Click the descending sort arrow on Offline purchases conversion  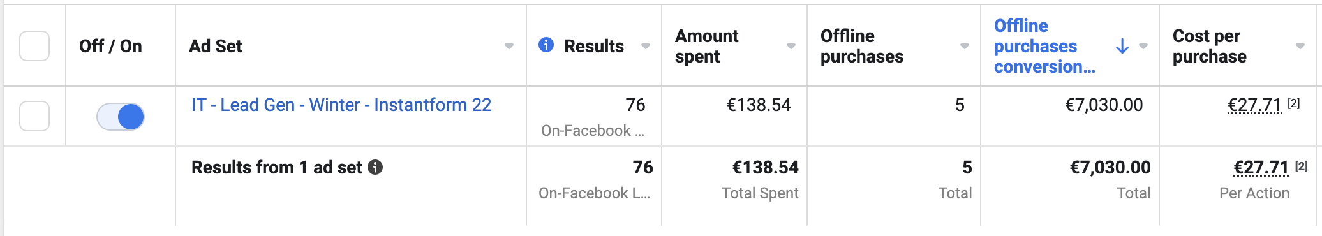click(1122, 46)
